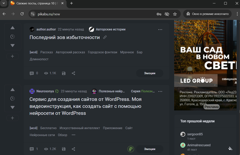Click the password key icon in the address bar
240x155 pixels.
159,14
